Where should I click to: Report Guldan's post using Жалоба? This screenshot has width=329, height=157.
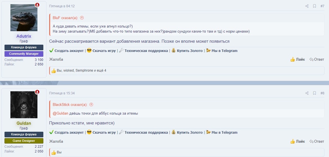click(x=56, y=141)
